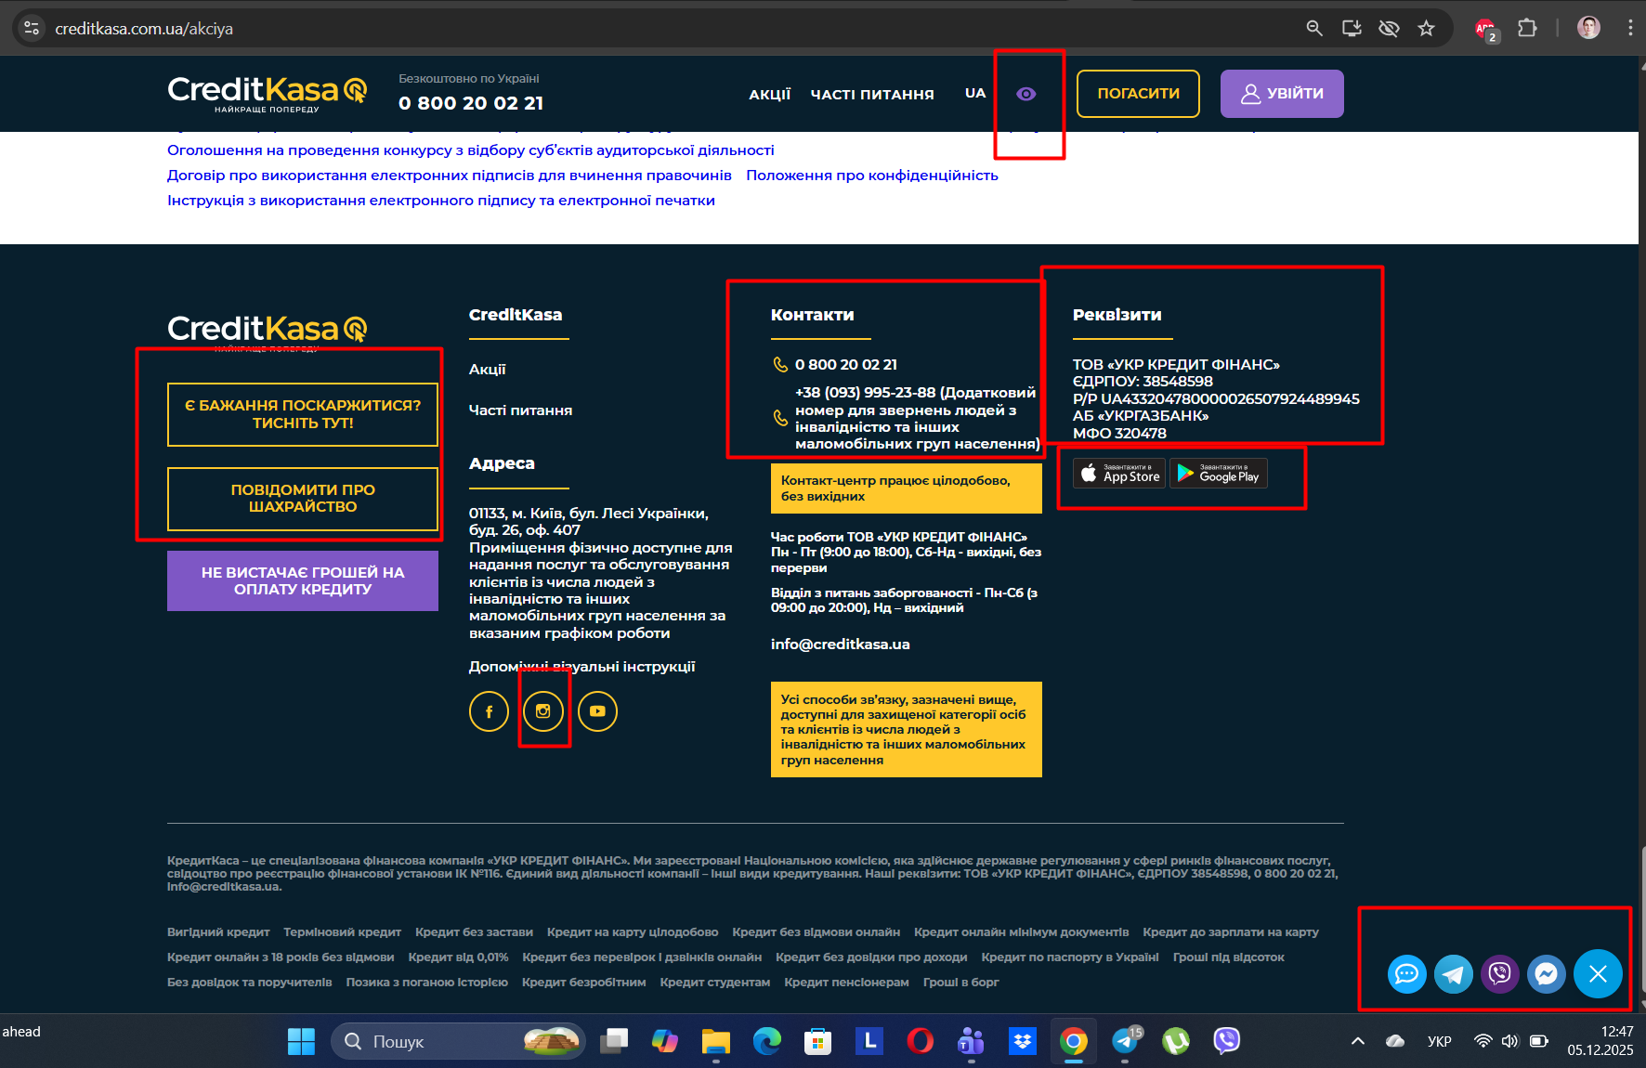Open the Instagram social icon
This screenshot has height=1068, width=1646.
point(543,711)
